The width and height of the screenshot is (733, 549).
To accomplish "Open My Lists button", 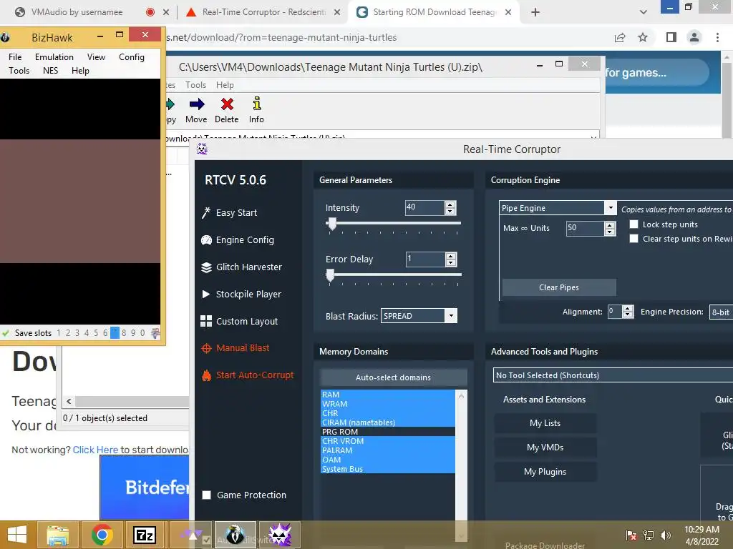I will click(x=545, y=423).
